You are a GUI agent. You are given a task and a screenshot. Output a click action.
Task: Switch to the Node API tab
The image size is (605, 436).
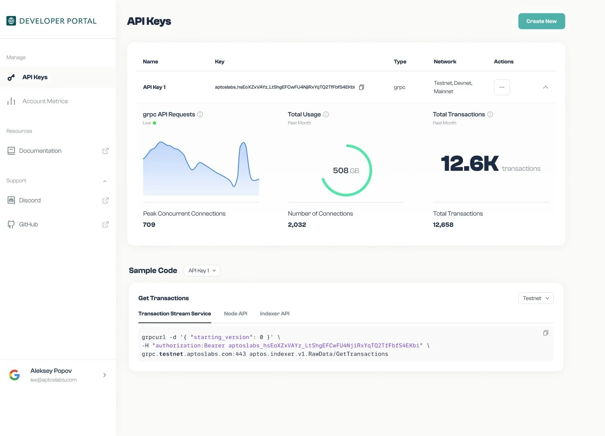click(x=236, y=314)
